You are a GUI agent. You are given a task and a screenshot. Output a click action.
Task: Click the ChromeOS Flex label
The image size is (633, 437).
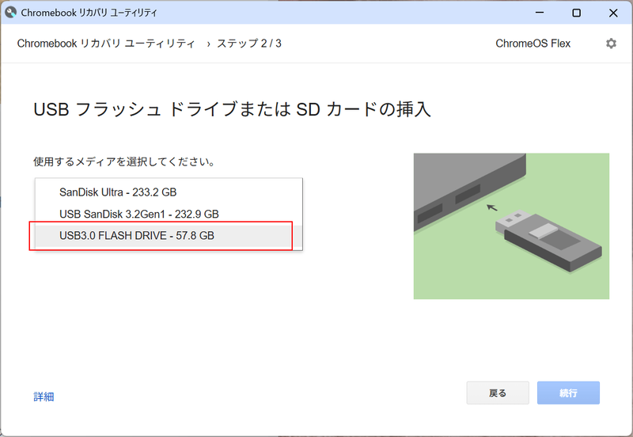(533, 44)
